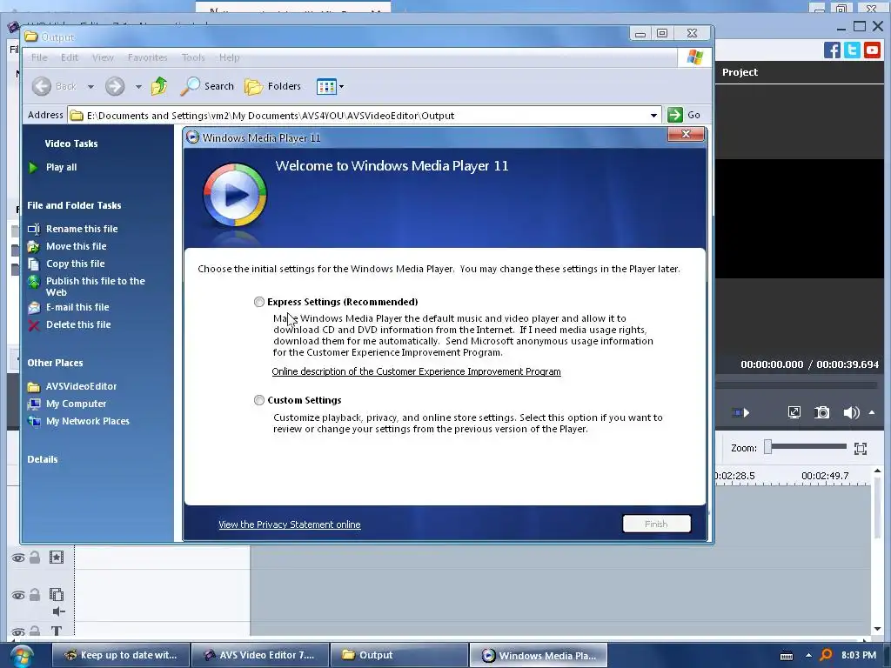The width and height of the screenshot is (891, 668).
Task: Open the Forward history dropdown arrow
Action: pyautogui.click(x=138, y=87)
